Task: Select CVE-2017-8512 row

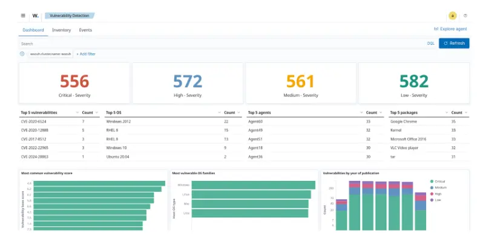Action: coord(59,139)
